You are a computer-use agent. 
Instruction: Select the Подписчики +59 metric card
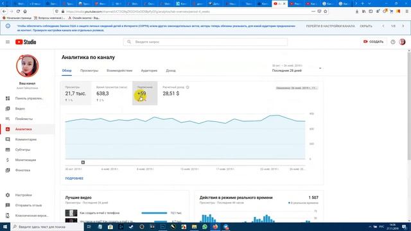[x=144, y=93]
